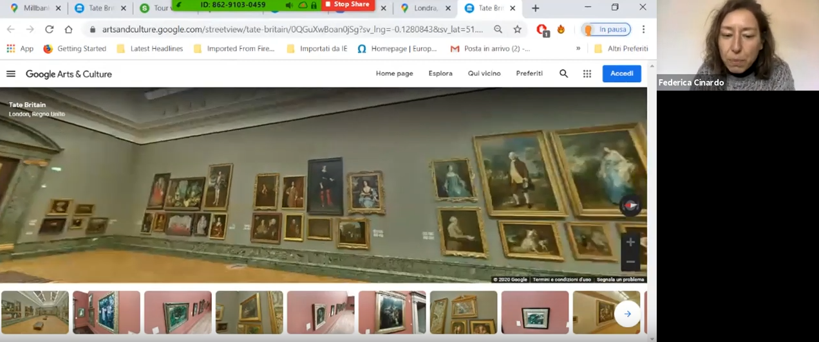Open a new browser tab with plus

(x=535, y=8)
